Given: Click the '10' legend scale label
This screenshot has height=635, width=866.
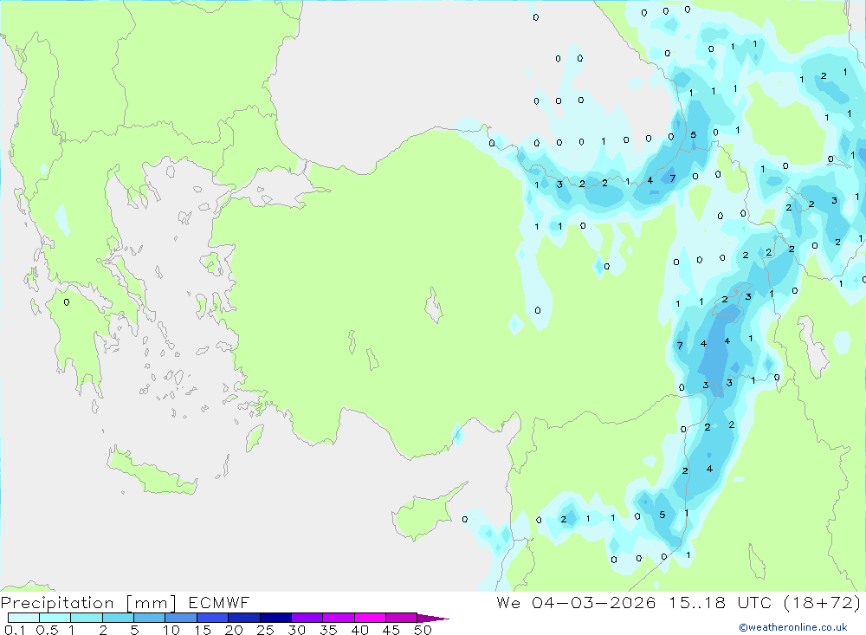Looking at the screenshot, I should (171, 630).
